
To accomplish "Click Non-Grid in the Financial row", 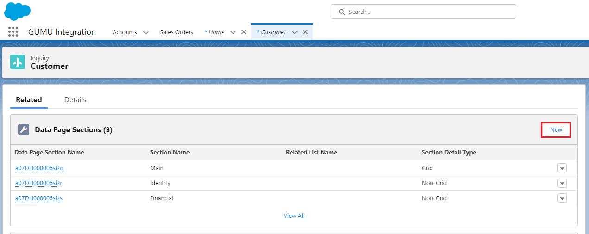I will click(434, 198).
